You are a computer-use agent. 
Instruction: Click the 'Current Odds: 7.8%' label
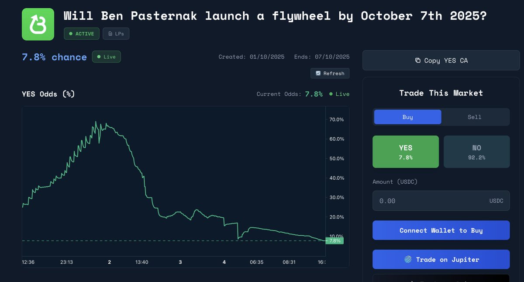point(290,94)
